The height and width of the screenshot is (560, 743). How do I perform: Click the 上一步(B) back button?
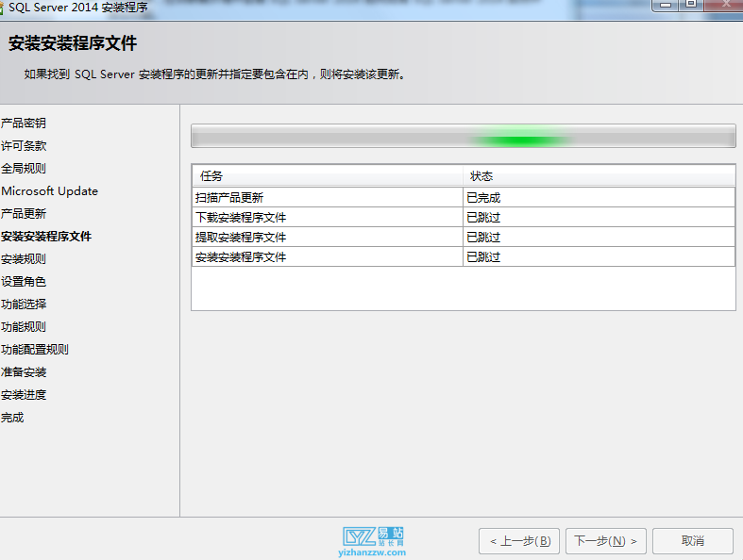coord(519,540)
